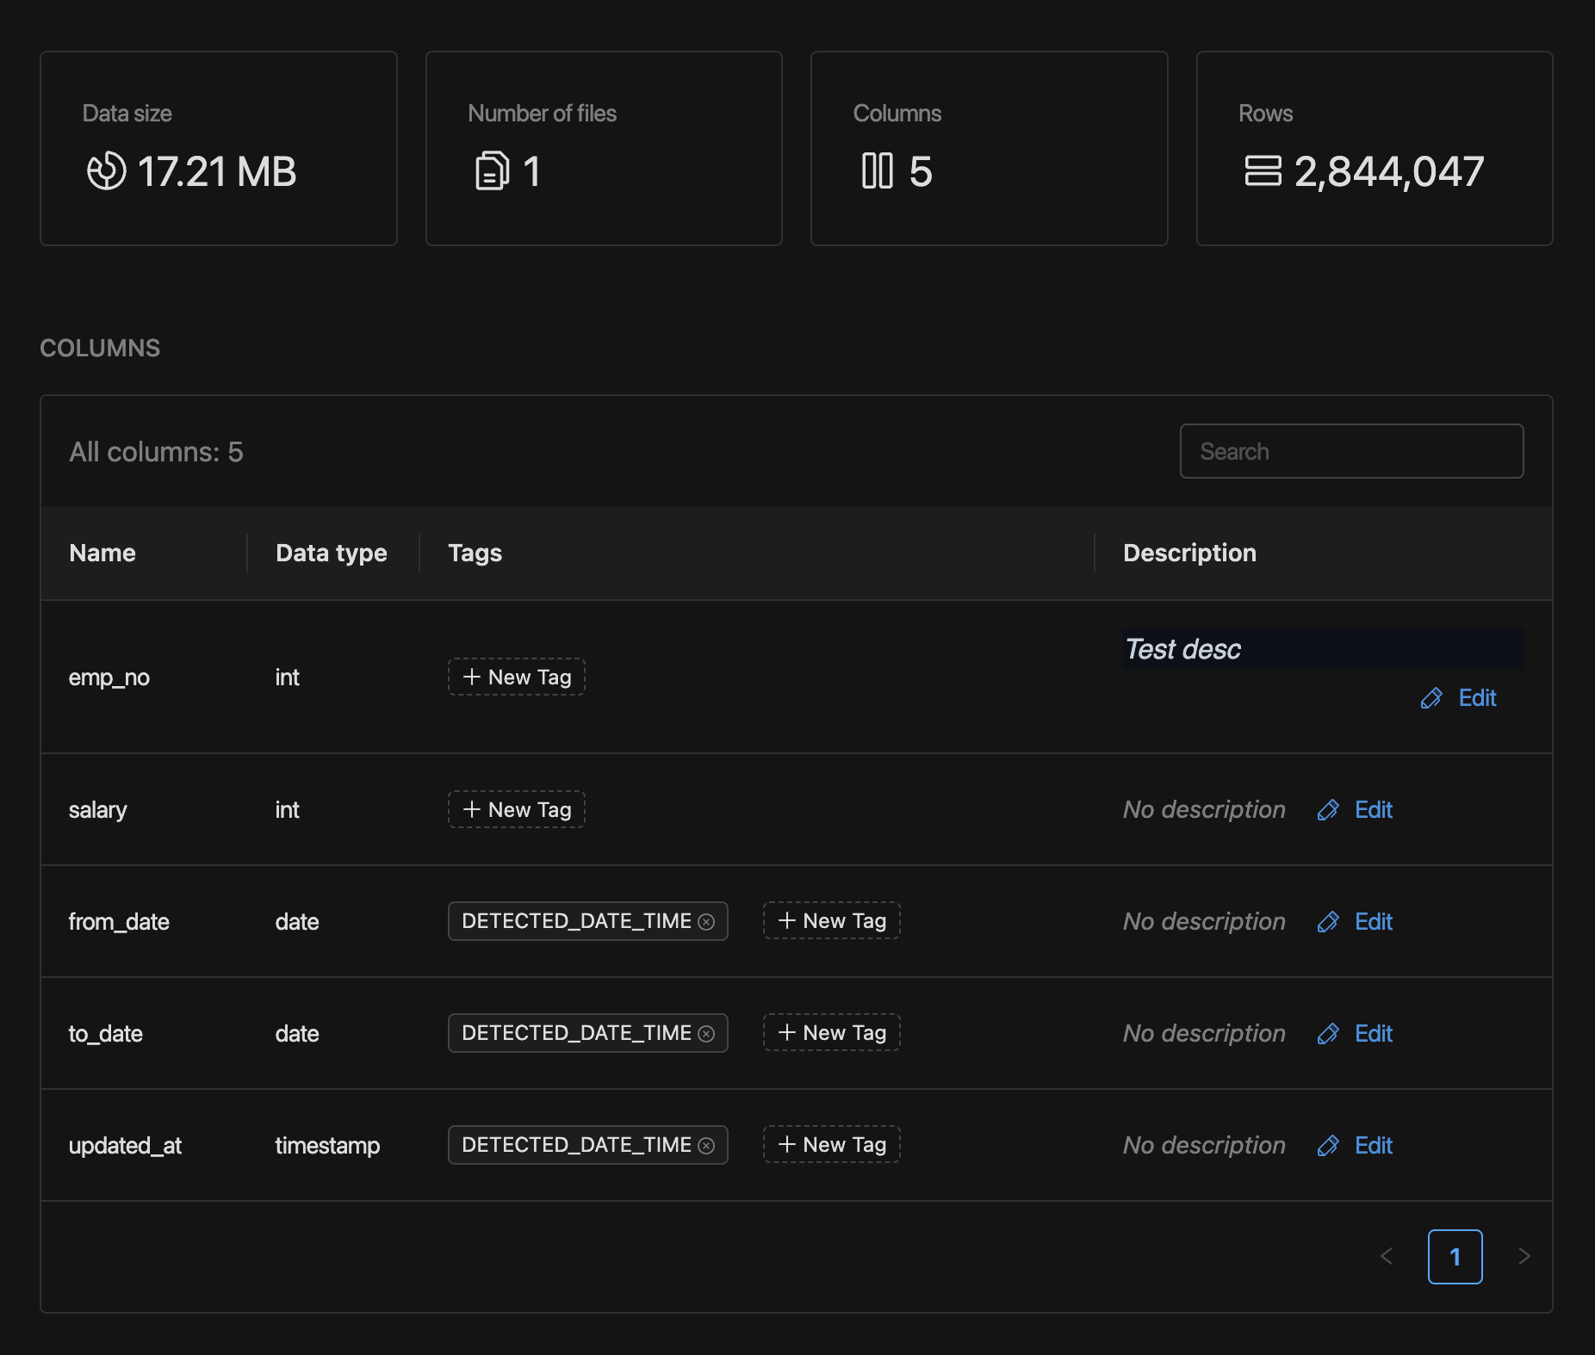Viewport: 1595px width, 1355px height.
Task: Click the timestamp data type cell
Action: pos(327,1146)
